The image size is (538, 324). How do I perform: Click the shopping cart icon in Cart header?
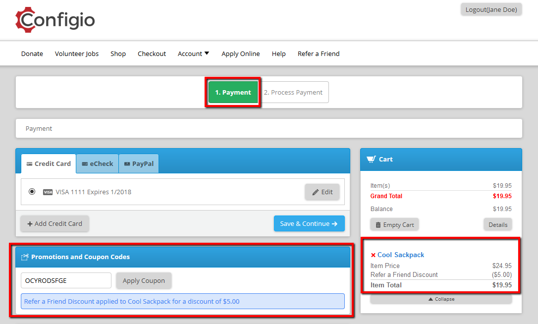tap(371, 159)
